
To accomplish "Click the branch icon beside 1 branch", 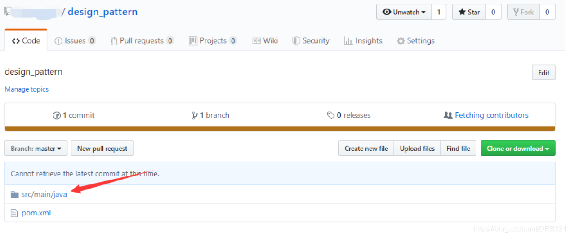I will point(195,115).
